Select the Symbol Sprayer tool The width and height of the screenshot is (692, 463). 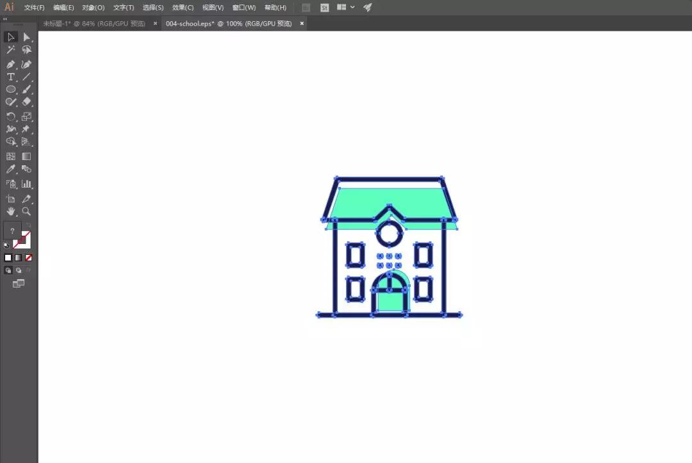click(x=11, y=184)
